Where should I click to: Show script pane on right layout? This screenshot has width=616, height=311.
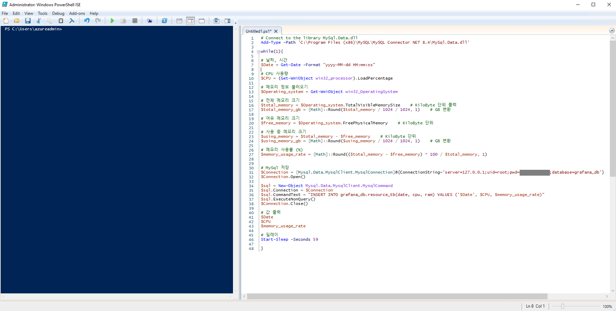pyautogui.click(x=190, y=21)
